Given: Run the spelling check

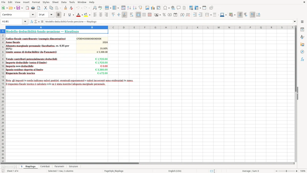Looking at the screenshot, I should tap(100, 8).
